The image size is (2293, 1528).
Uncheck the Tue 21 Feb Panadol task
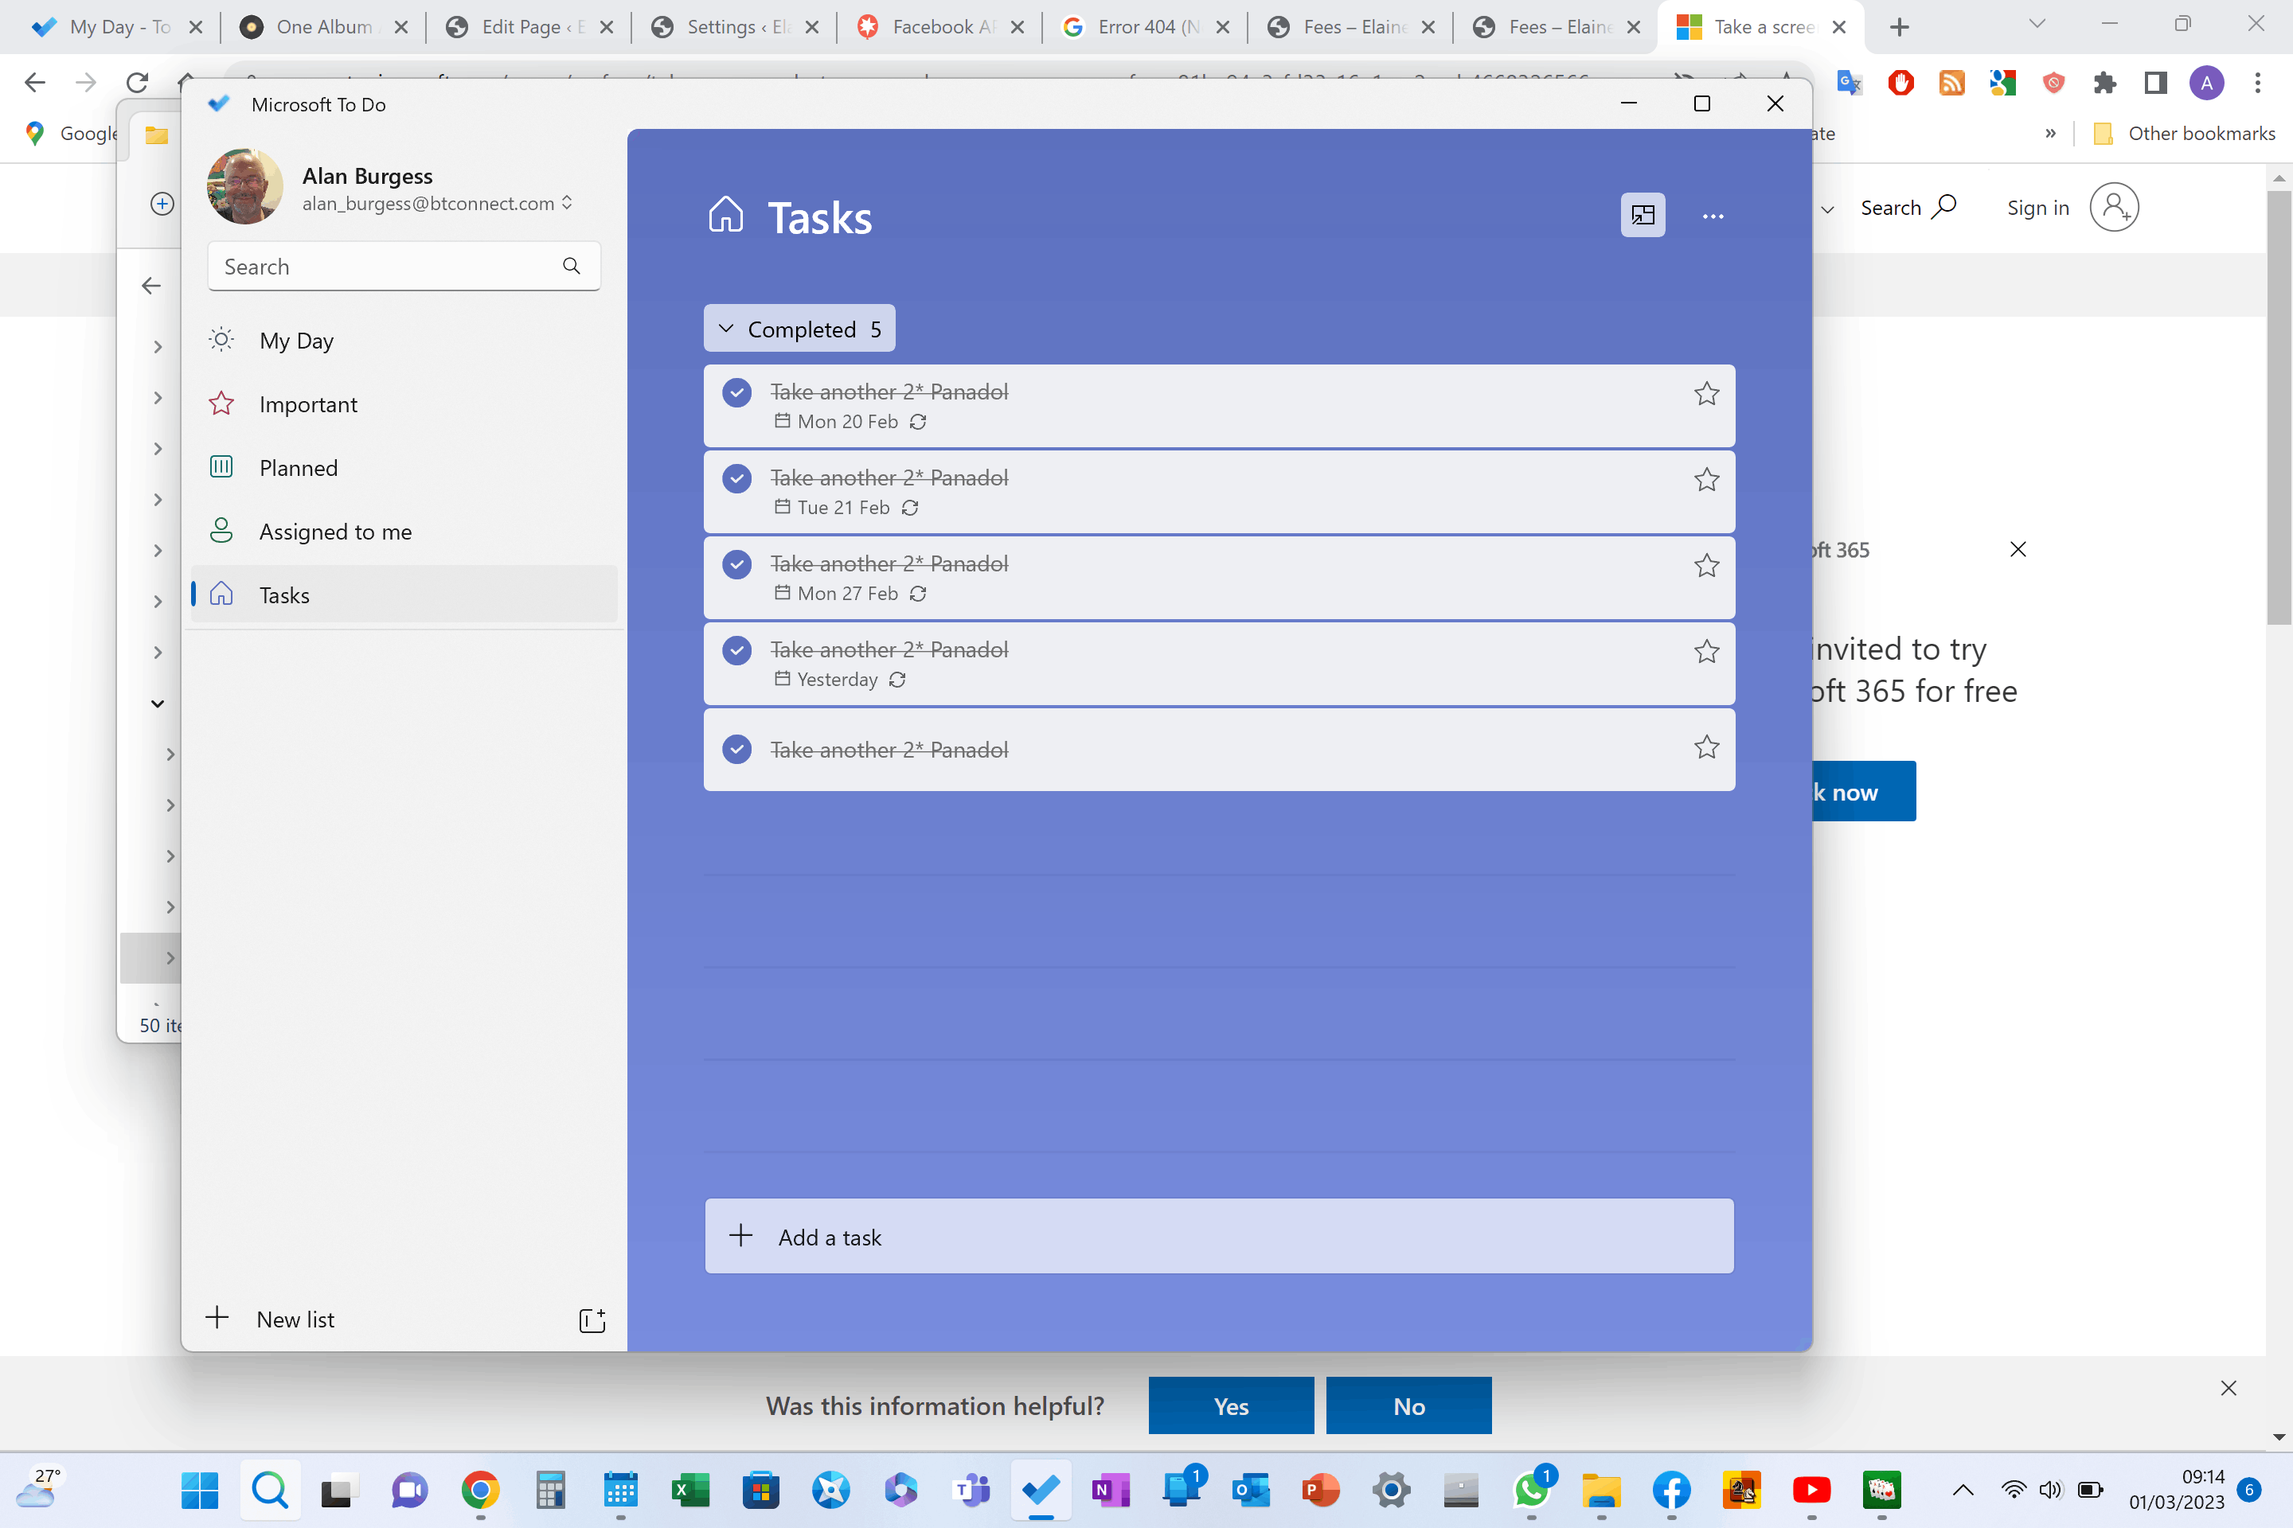736,478
